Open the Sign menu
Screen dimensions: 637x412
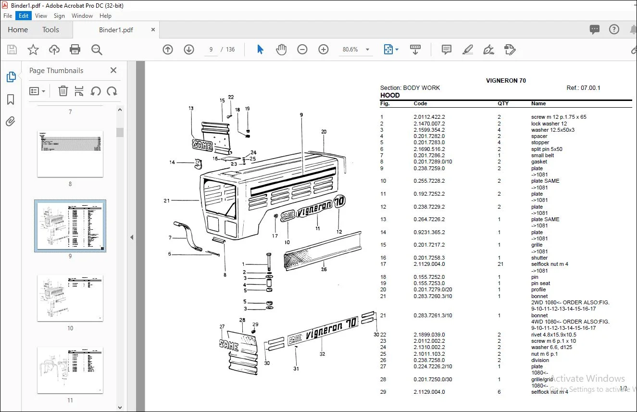(59, 16)
